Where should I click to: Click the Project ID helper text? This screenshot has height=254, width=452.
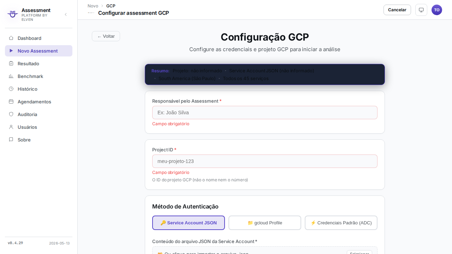point(200,180)
